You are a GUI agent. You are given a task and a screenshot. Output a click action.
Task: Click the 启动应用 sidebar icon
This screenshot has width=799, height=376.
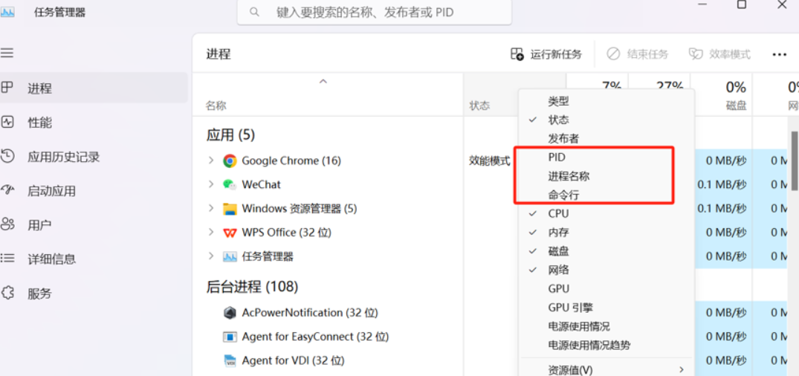(7, 190)
